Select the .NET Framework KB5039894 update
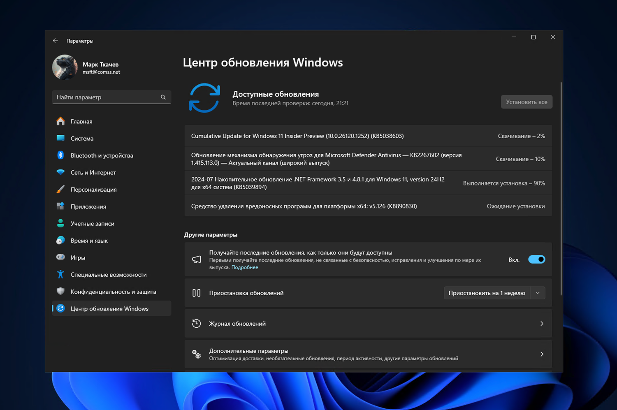 coord(368,183)
